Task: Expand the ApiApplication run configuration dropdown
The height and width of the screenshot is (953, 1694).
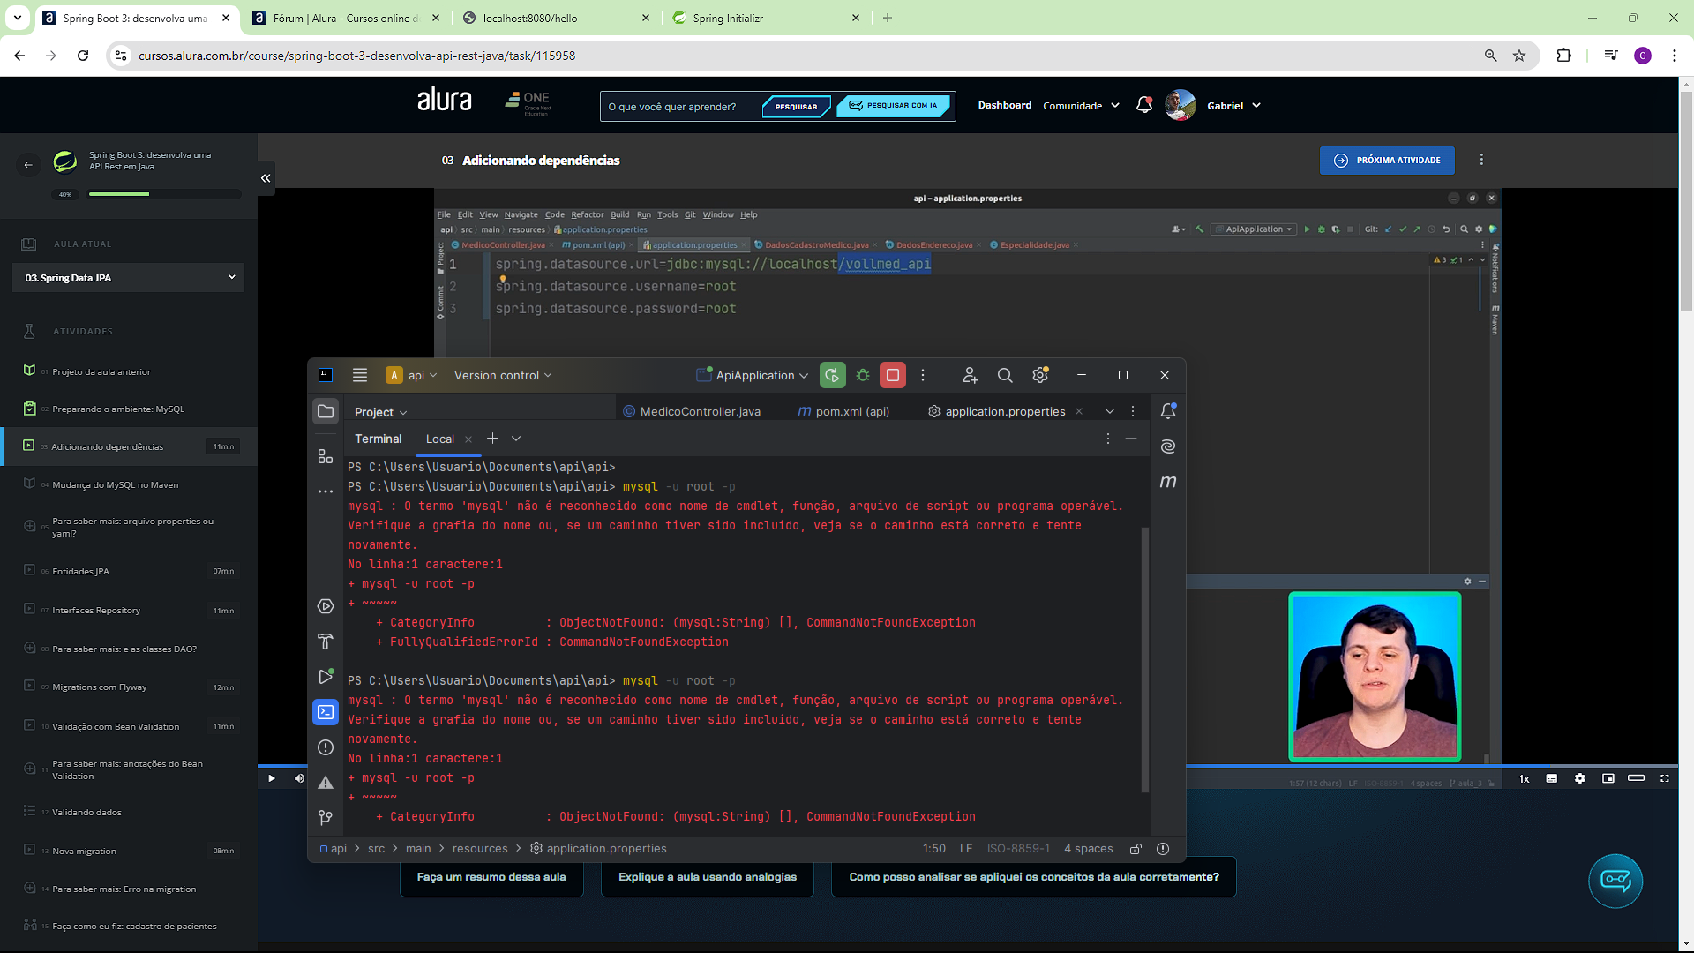Action: 804,375
